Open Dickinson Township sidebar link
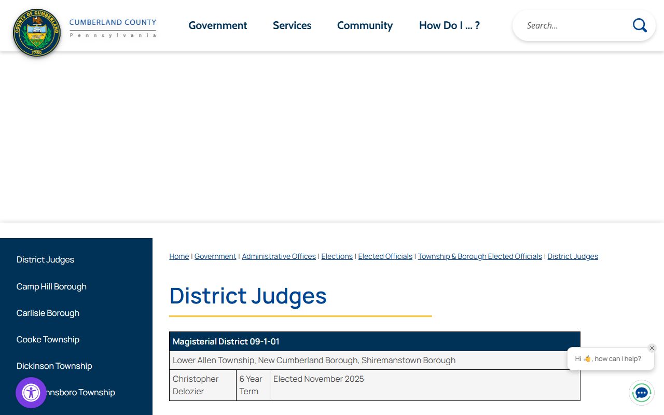The image size is (664, 415). [54, 366]
